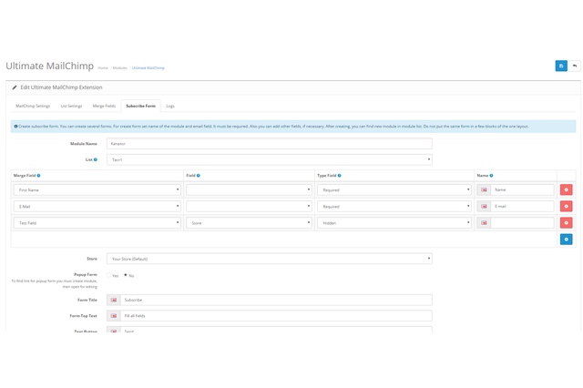
Task: Click the Merge Field column help icon
Action: click(x=38, y=176)
